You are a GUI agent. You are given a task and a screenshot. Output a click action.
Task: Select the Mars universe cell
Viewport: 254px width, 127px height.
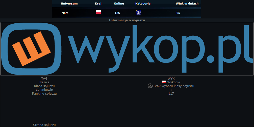tap(65, 13)
